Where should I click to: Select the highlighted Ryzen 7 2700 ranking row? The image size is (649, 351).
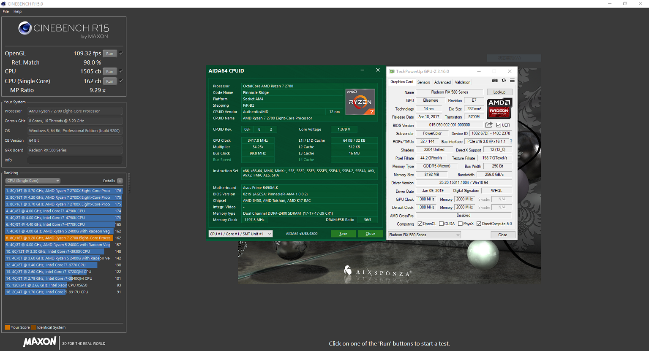tap(63, 238)
